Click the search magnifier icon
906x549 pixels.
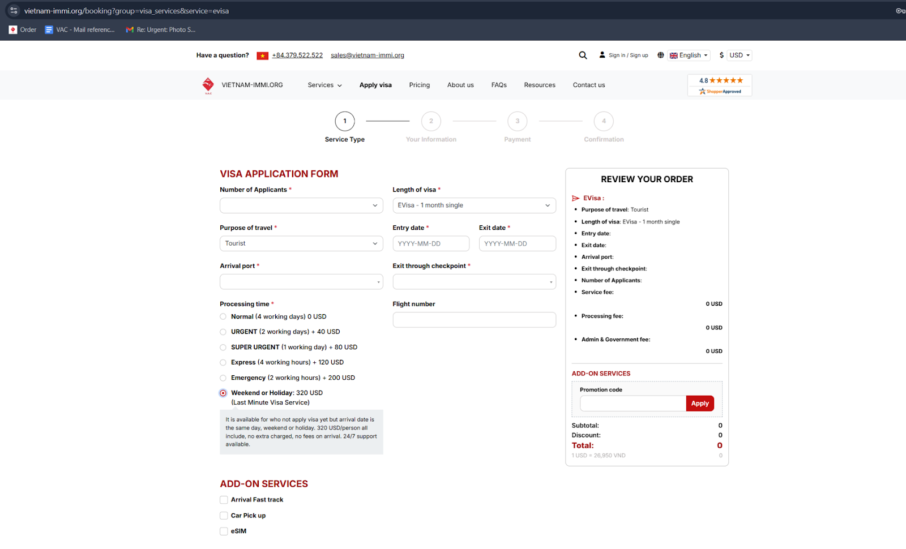pos(583,55)
